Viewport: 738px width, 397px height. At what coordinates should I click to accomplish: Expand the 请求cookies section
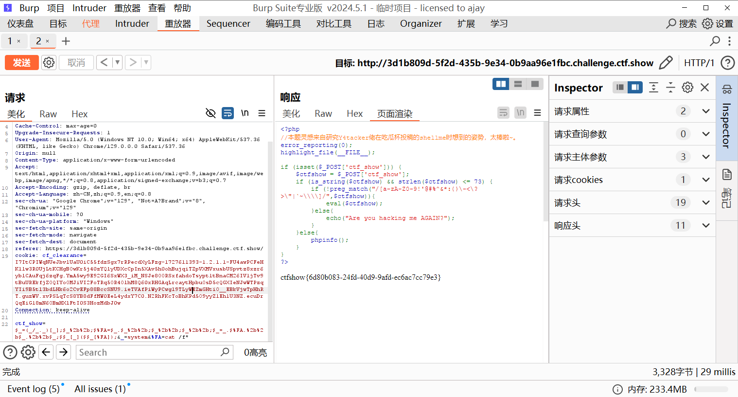point(706,180)
